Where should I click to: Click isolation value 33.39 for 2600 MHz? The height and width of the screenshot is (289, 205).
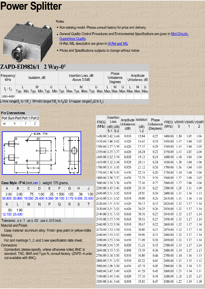[142, 250]
